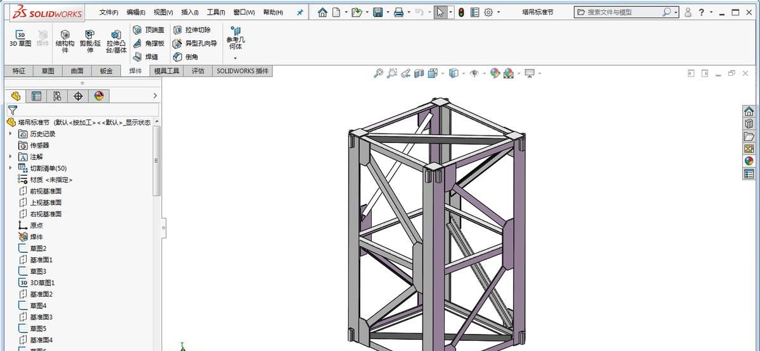Click the 焊缝 weld bead tool
Image resolution: width=760 pixels, height=351 pixels.
pos(146,56)
